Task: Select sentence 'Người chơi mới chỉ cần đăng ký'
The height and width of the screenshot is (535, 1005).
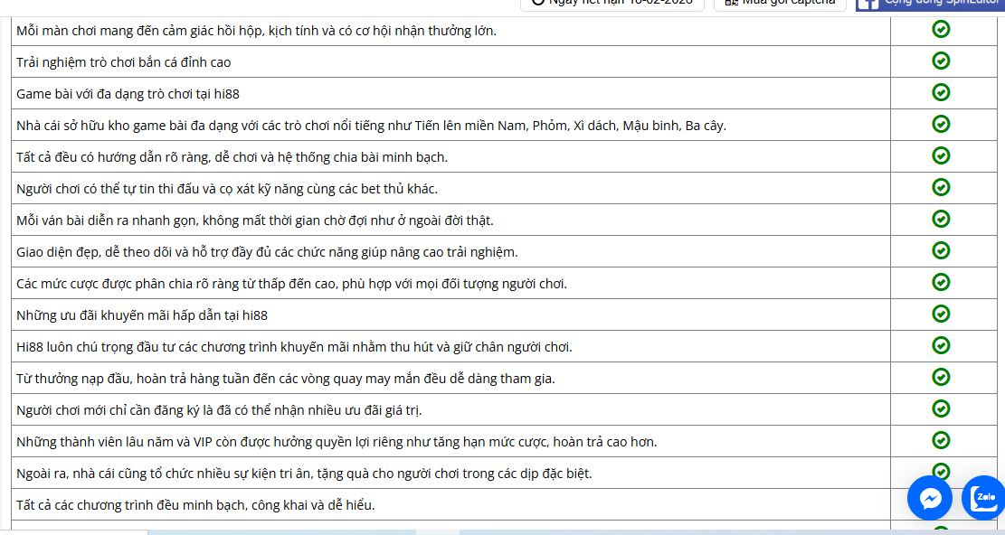Action: click(219, 411)
